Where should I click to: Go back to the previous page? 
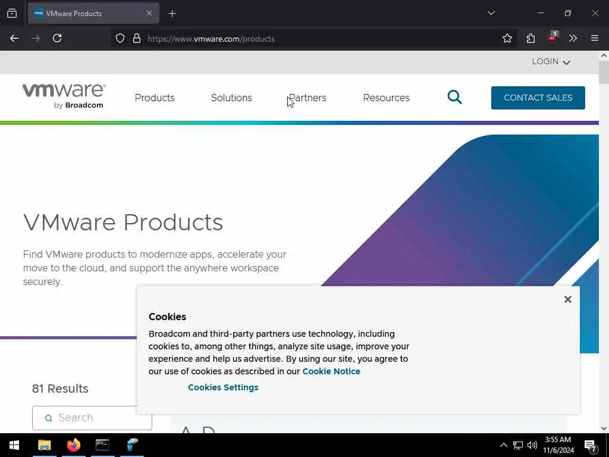click(14, 38)
